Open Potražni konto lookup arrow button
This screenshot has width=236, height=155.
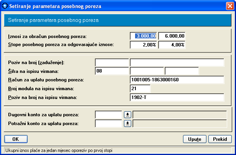click(x=127, y=124)
